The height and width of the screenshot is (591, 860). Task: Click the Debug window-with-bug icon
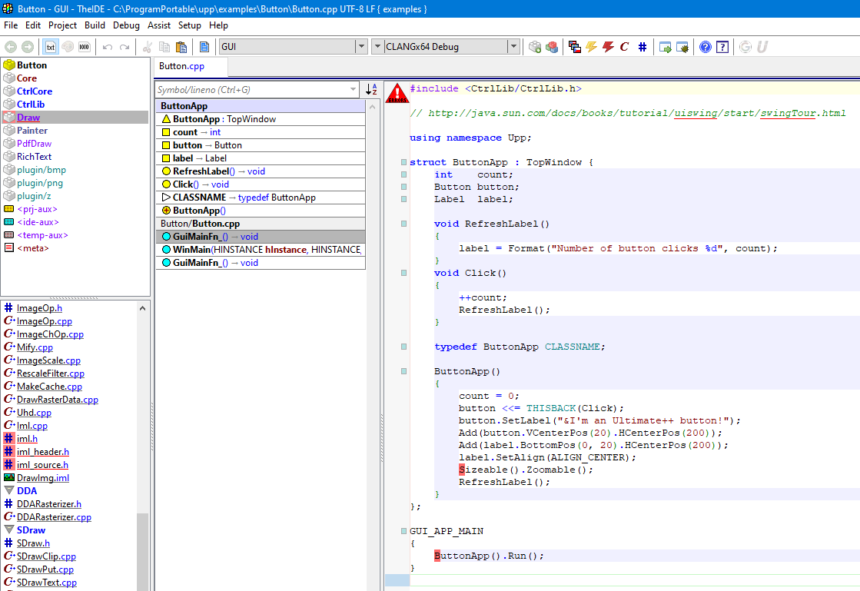coord(682,47)
